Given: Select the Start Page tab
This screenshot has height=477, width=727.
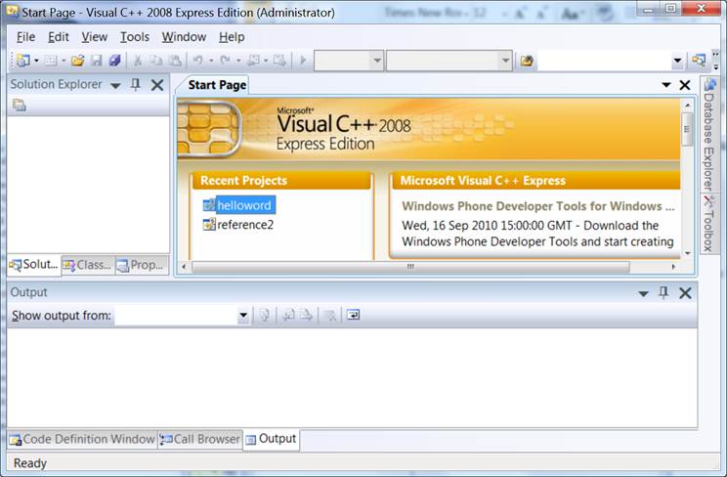Looking at the screenshot, I should tap(217, 85).
